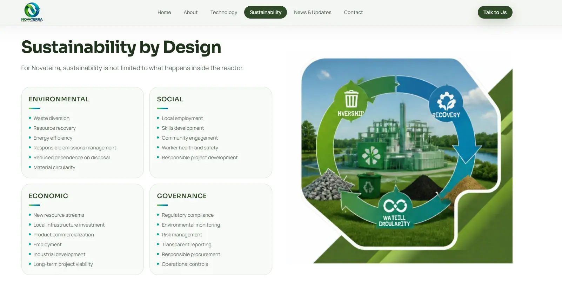Click the trash bin icon in the infographic

351,99
